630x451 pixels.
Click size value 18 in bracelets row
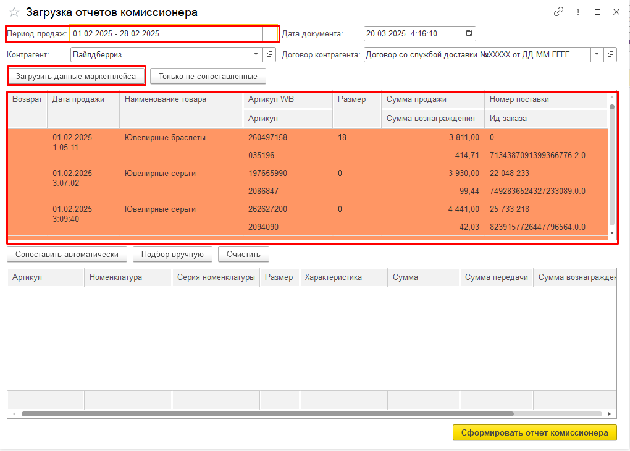342,138
